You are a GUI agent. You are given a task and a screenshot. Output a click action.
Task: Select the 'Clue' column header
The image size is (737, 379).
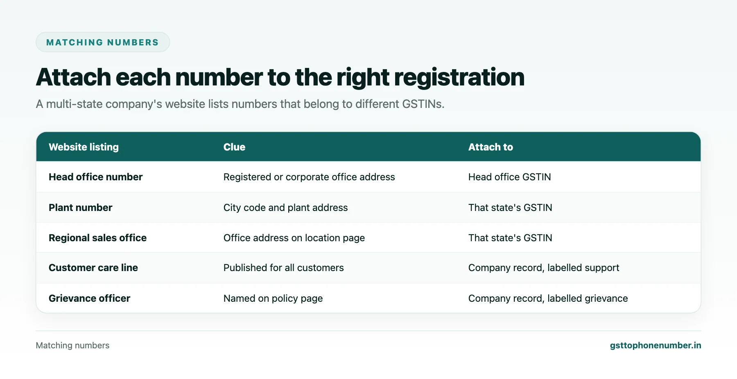pos(234,147)
